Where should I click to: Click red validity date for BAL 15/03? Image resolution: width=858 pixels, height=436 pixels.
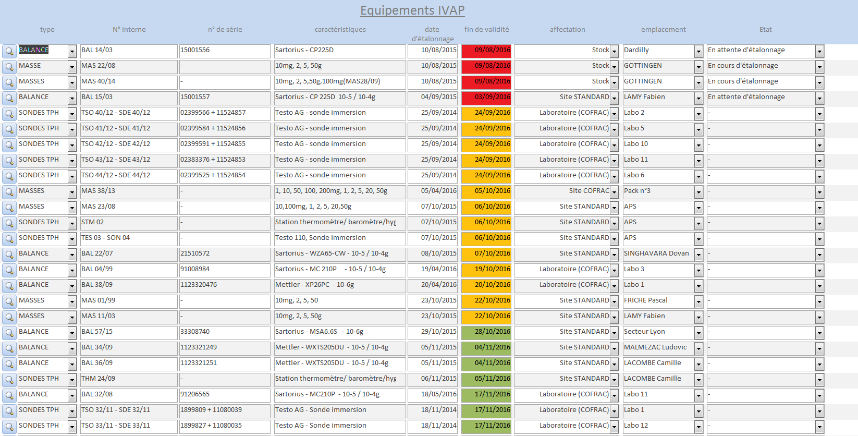tap(486, 98)
